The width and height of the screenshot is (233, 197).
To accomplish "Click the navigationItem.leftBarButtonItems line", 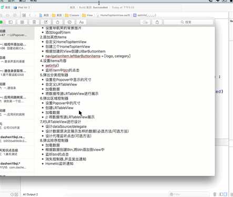I will tap(88, 56).
